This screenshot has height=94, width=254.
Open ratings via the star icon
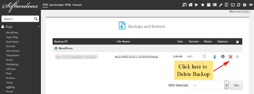[x=203, y=5]
